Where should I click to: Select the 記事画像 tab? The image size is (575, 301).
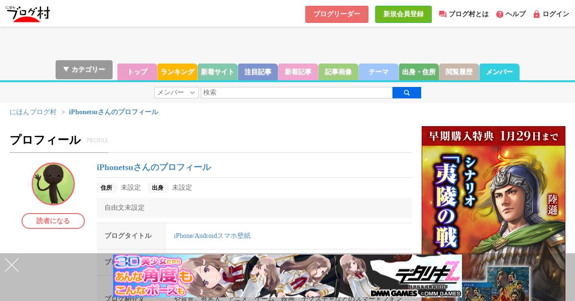pos(338,72)
